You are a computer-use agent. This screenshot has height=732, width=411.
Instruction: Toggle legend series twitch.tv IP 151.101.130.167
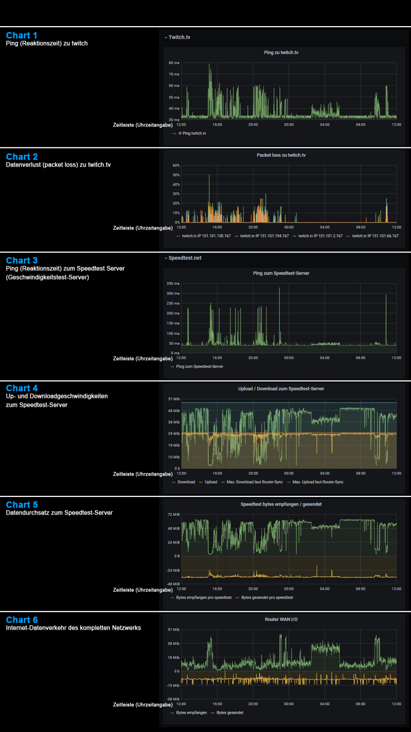pyautogui.click(x=206, y=236)
